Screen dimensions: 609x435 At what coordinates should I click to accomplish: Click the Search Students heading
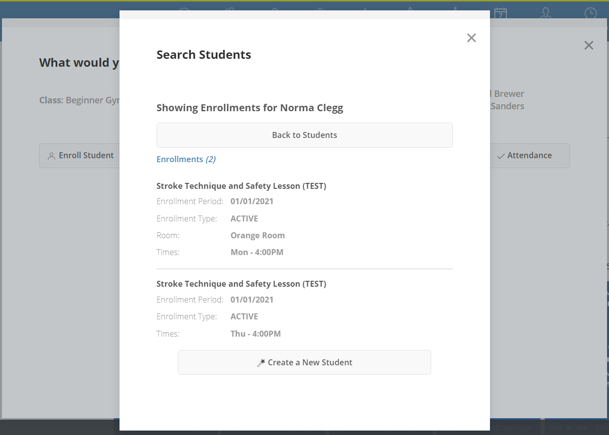[x=203, y=54]
